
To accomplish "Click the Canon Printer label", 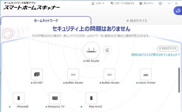I will point(147,83).
